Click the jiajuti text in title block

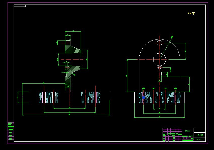coord(199,139)
